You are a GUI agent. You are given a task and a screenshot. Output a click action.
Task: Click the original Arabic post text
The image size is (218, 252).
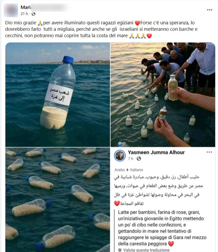click(x=159, y=190)
